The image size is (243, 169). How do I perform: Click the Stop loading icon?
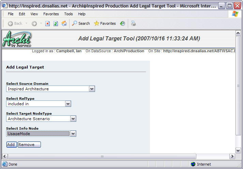48,23
